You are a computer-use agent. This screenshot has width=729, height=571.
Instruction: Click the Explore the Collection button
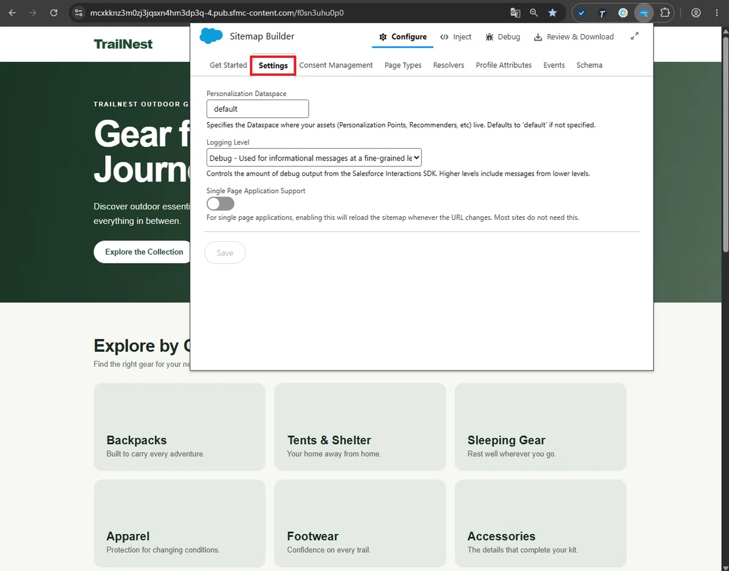coord(143,252)
